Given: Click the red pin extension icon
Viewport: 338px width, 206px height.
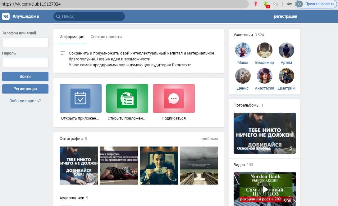Looking at the screenshot, I should (x=256, y=4).
